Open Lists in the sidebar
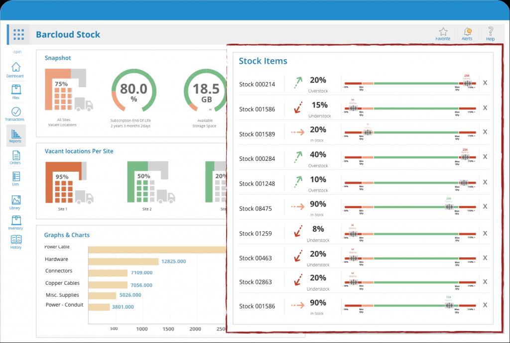This screenshot has width=510, height=343. [x=15, y=178]
